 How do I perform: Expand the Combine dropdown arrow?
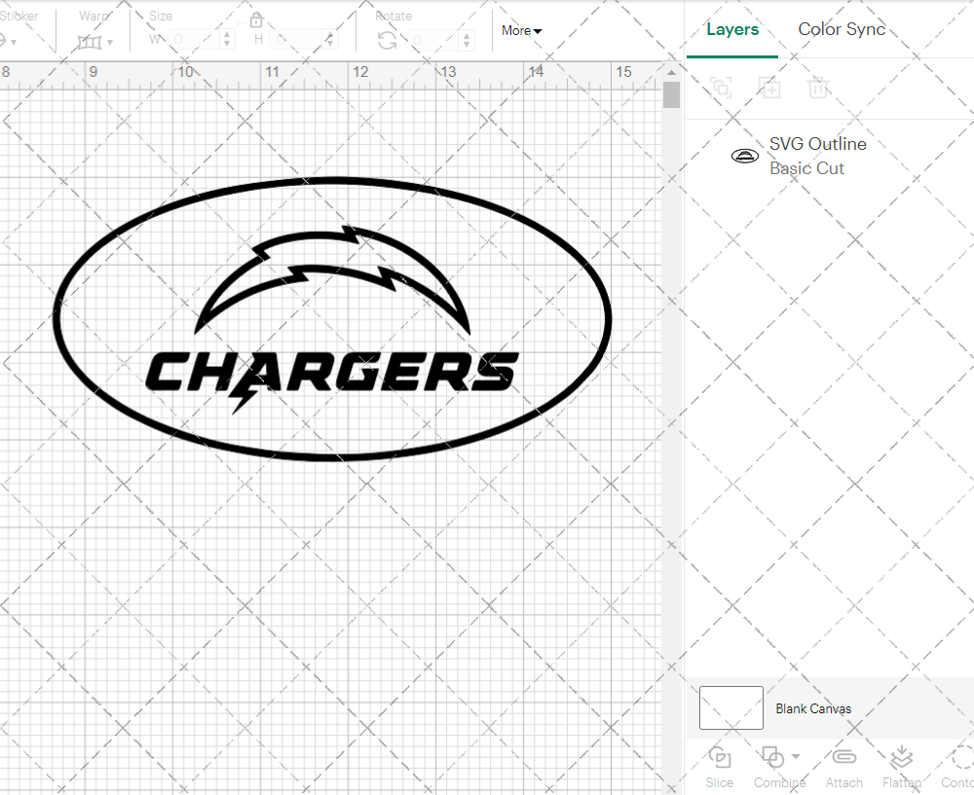[796, 756]
